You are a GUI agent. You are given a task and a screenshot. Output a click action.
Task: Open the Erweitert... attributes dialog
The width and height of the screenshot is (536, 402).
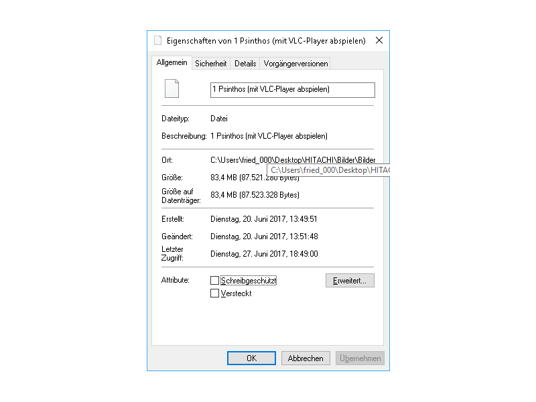[x=350, y=281]
